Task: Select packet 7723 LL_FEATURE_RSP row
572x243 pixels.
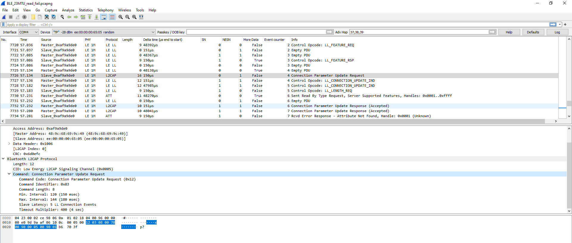Action: click(279, 60)
